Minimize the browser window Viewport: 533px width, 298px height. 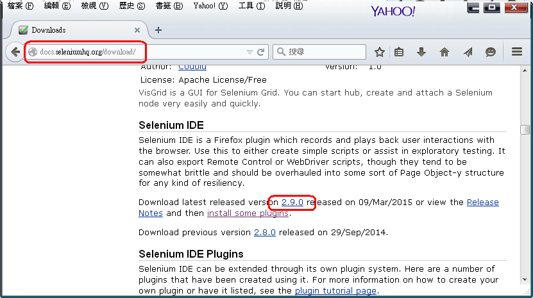[473, 8]
